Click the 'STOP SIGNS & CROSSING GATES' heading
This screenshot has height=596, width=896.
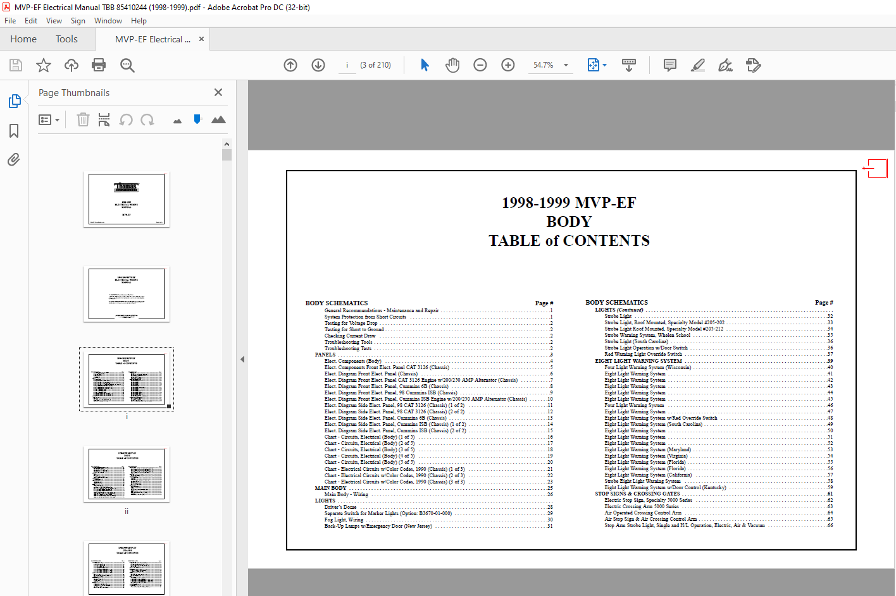coord(637,494)
